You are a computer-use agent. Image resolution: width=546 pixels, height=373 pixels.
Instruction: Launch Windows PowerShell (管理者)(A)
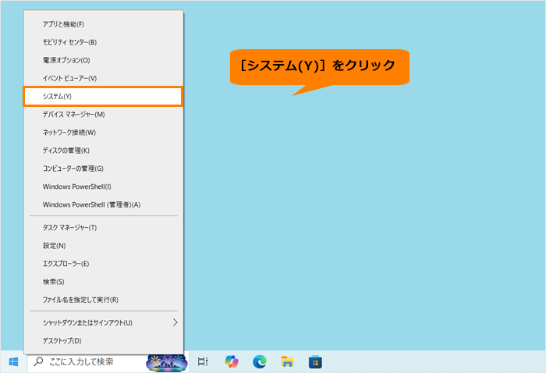(x=104, y=204)
